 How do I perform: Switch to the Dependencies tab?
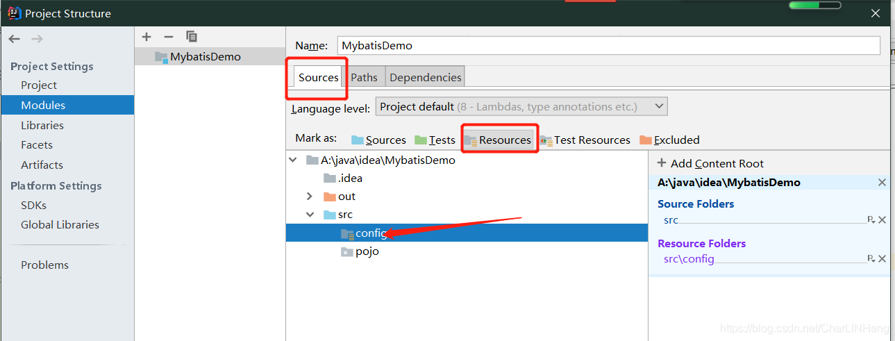point(426,77)
